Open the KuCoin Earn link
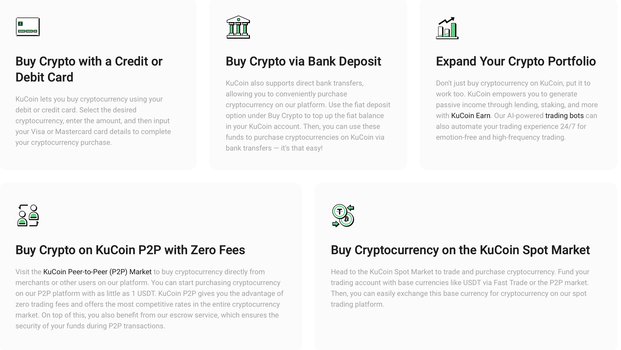This screenshot has width=621, height=350. coord(471,116)
